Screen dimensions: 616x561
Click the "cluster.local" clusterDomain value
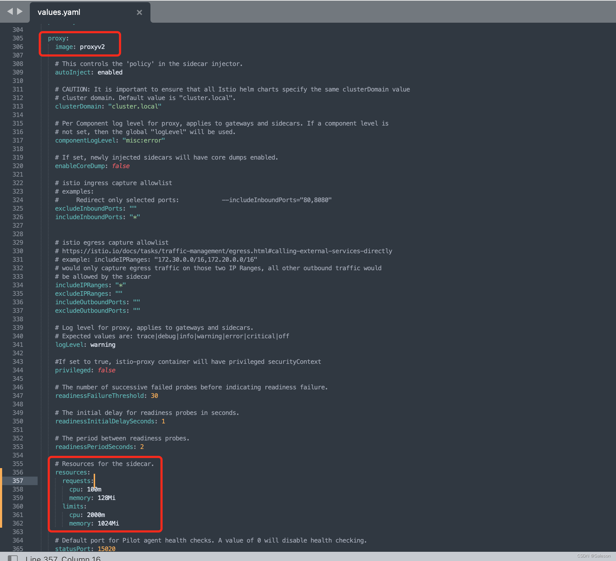(x=135, y=106)
